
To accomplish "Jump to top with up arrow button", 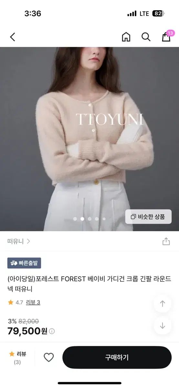I will tap(163, 304).
